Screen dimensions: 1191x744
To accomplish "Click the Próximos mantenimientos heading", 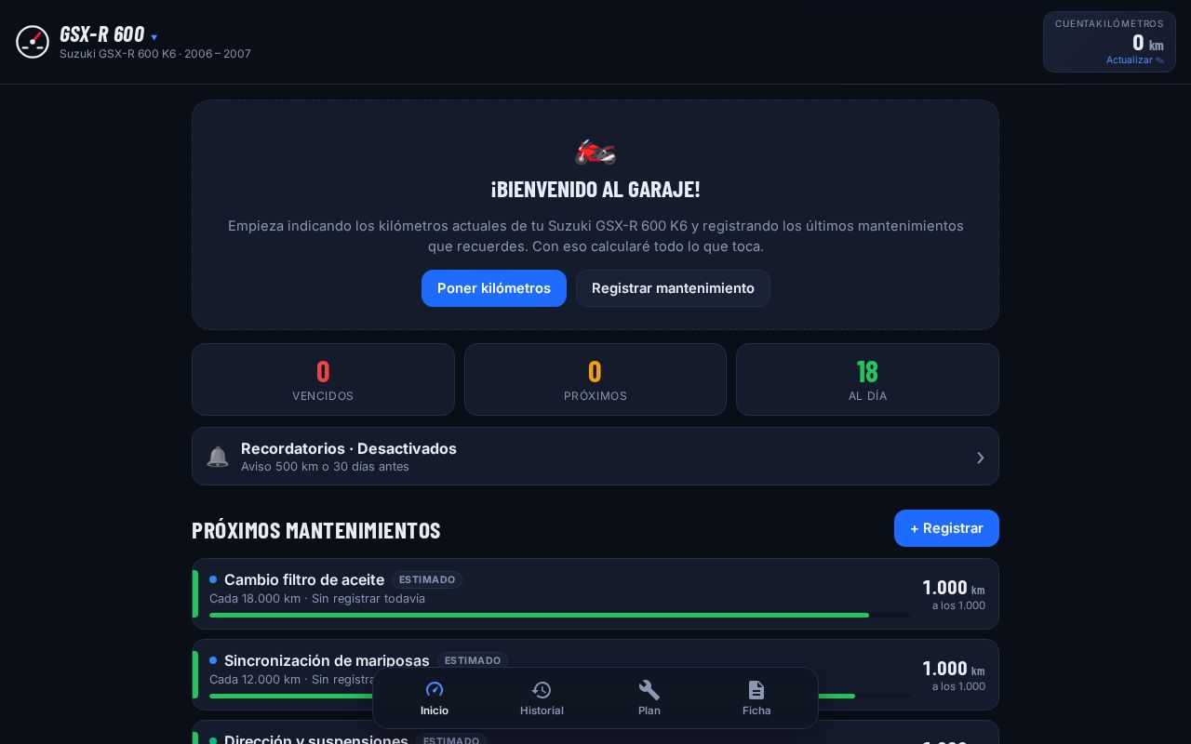I will [316, 530].
